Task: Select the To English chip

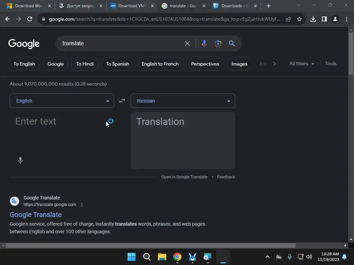Action: pyautogui.click(x=24, y=64)
